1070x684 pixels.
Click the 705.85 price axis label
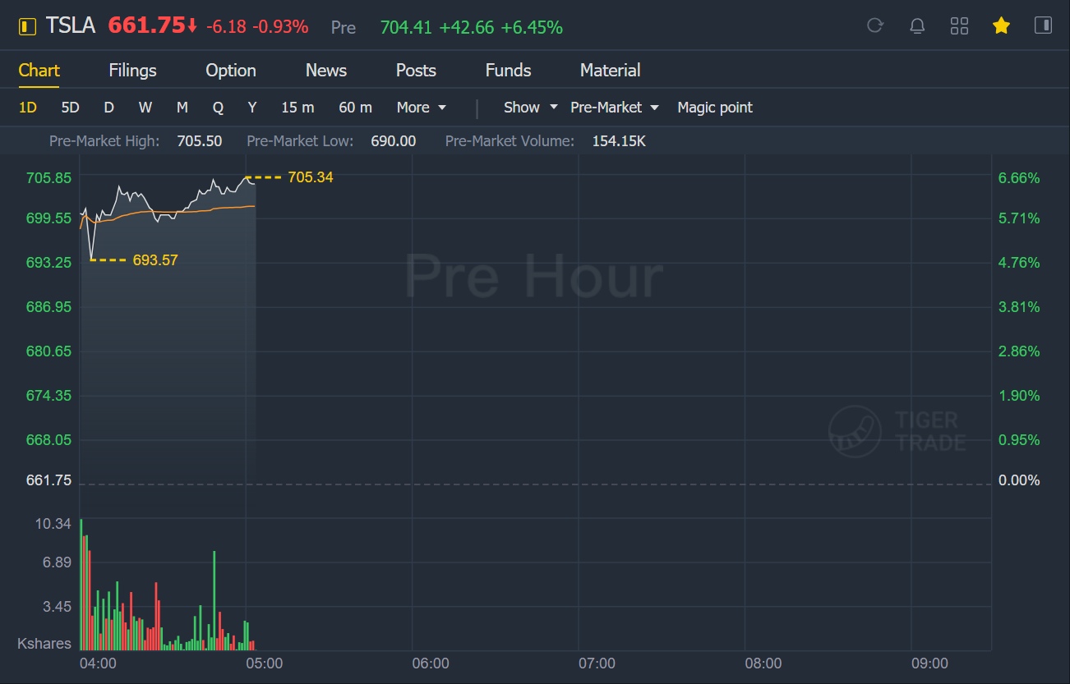pyautogui.click(x=49, y=178)
